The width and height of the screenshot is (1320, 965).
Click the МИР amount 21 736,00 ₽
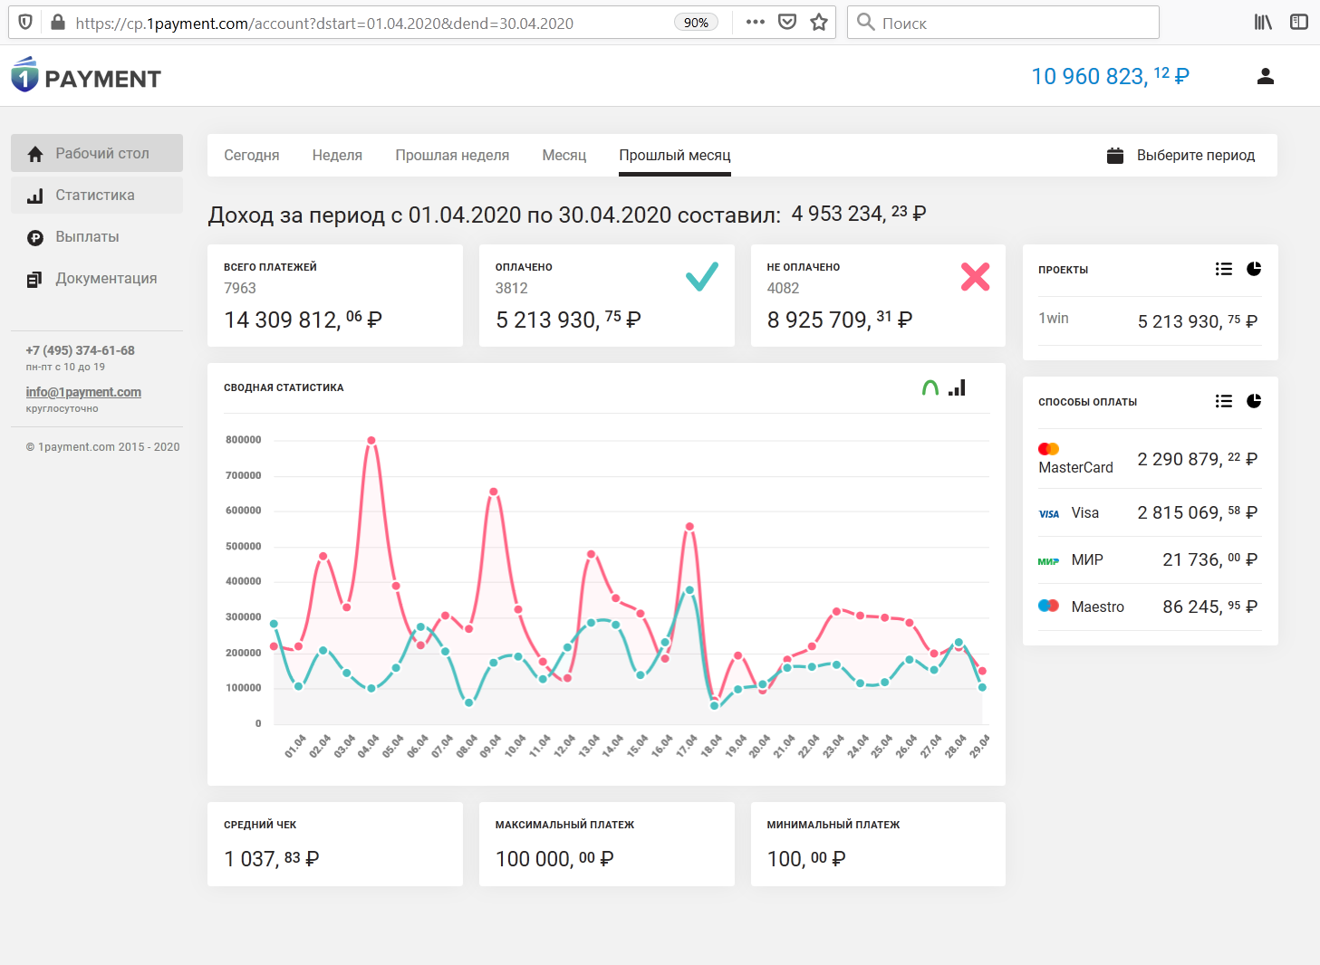pos(1210,560)
